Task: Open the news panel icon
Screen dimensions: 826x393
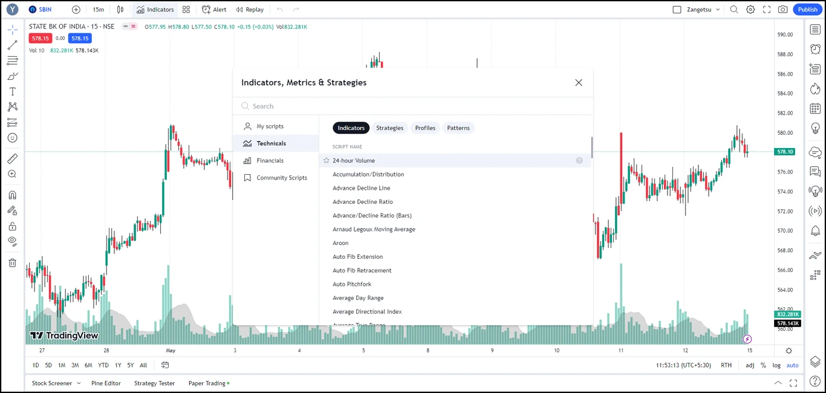Action: (815, 70)
